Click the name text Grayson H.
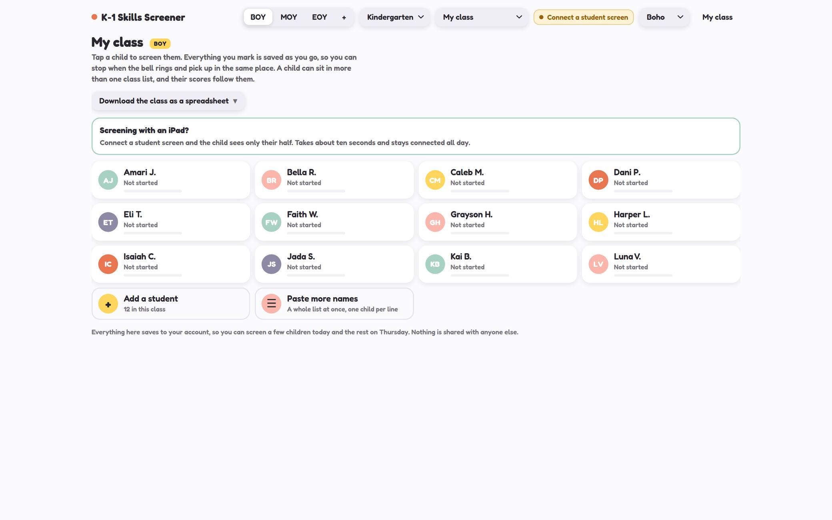The image size is (832, 520). pyautogui.click(x=471, y=214)
